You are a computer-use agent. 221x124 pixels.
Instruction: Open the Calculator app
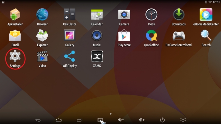(70, 17)
